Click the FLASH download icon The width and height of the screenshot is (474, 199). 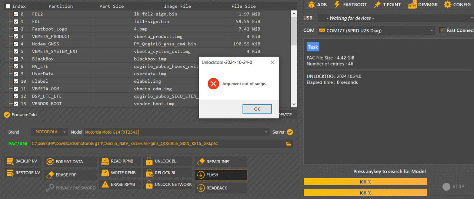click(200, 175)
